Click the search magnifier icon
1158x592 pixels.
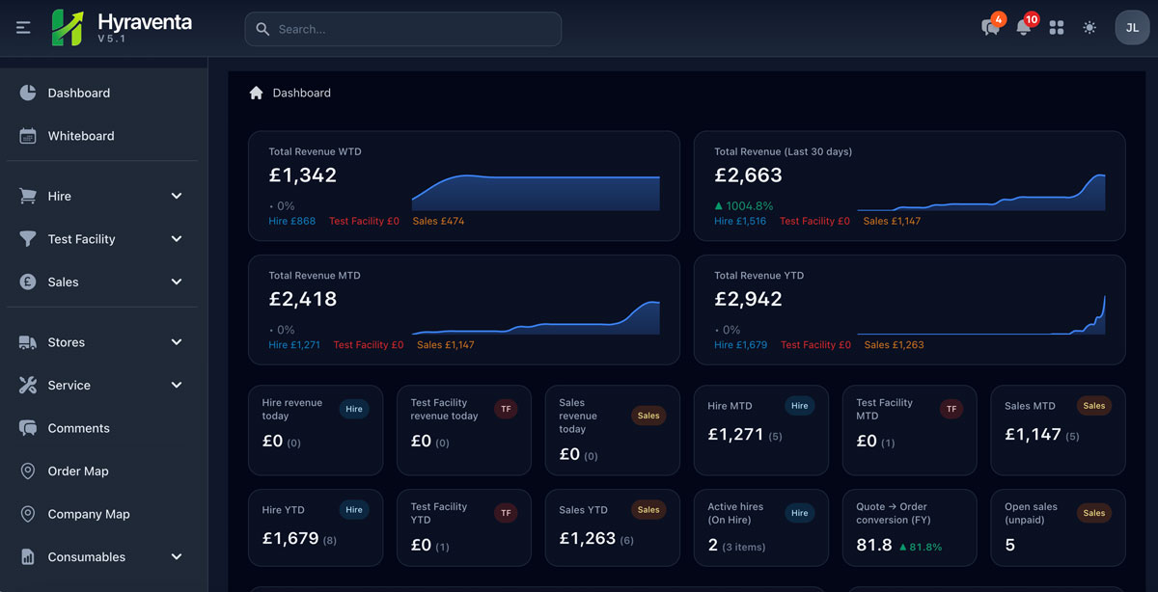pyautogui.click(x=262, y=29)
